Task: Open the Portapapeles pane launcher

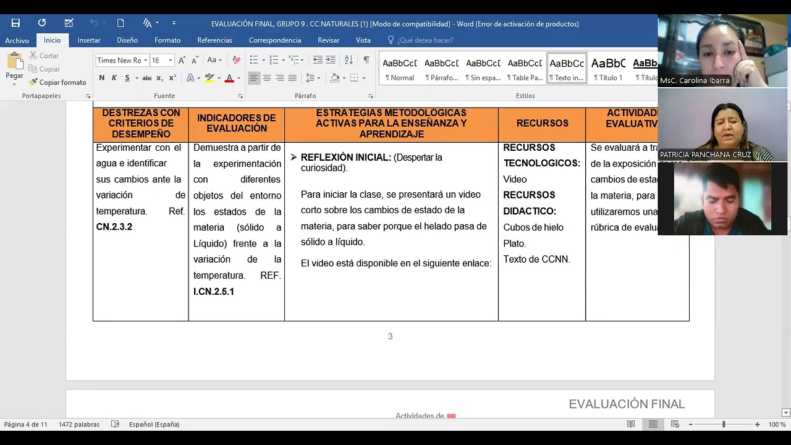Action: 88,96
